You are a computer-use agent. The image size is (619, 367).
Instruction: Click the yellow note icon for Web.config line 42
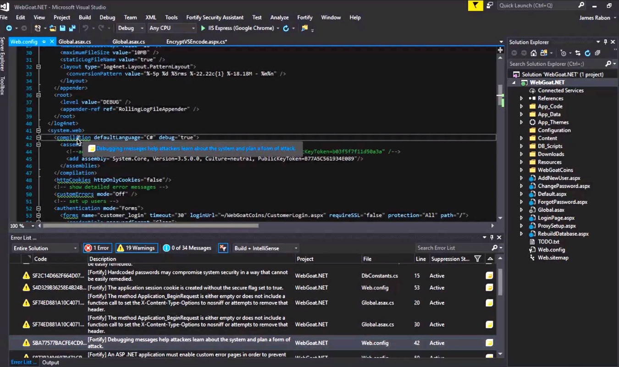pyautogui.click(x=489, y=343)
